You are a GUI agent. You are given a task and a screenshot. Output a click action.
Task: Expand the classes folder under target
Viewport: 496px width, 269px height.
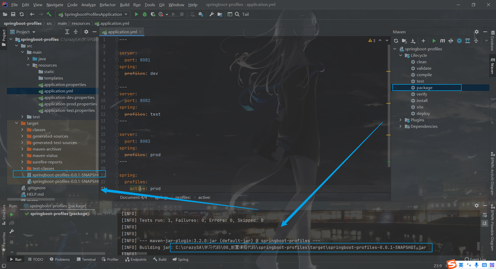point(22,130)
